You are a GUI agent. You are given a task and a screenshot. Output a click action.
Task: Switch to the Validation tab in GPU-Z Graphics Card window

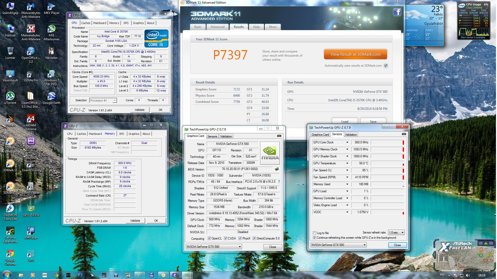[x=226, y=136]
